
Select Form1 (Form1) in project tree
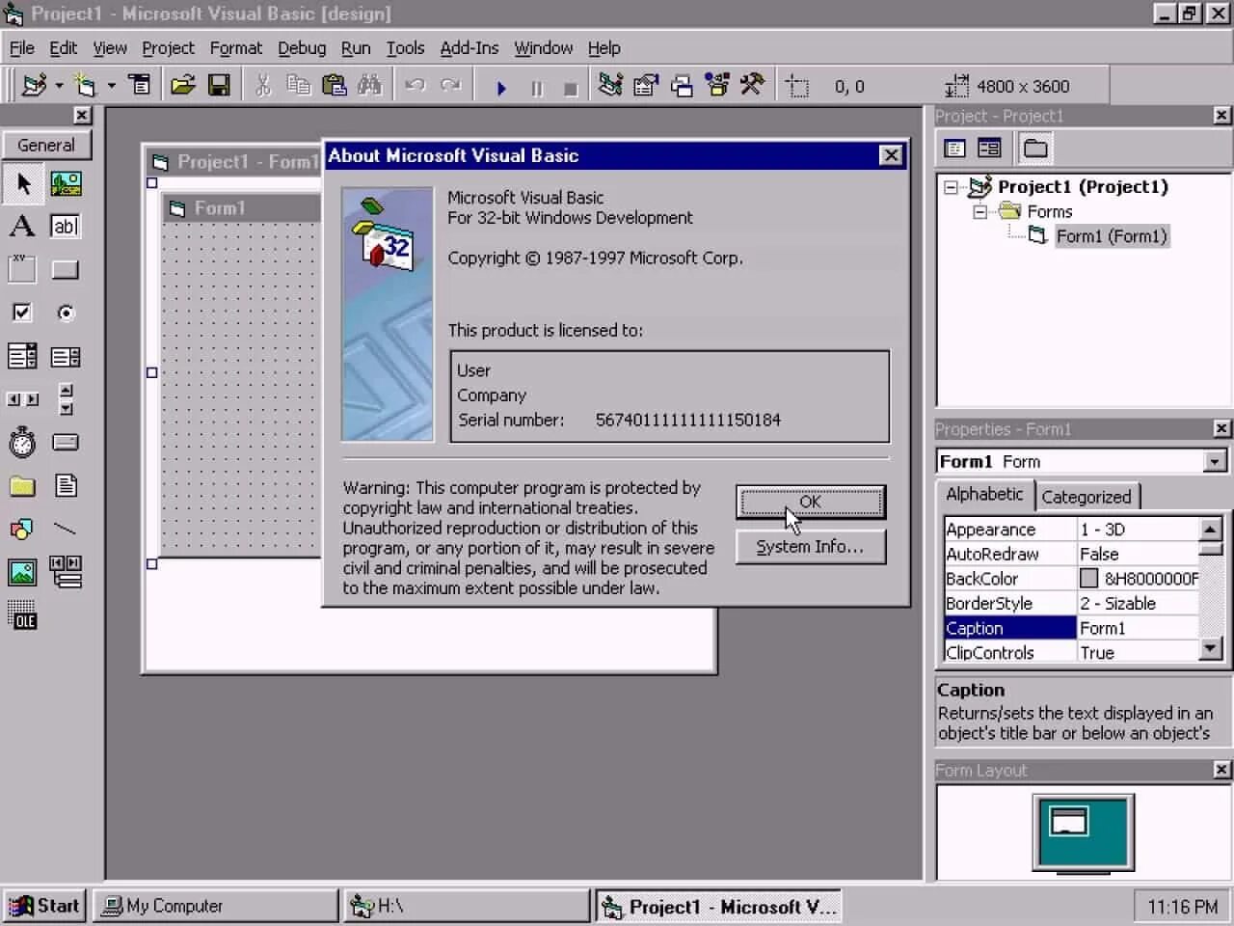tap(1111, 236)
